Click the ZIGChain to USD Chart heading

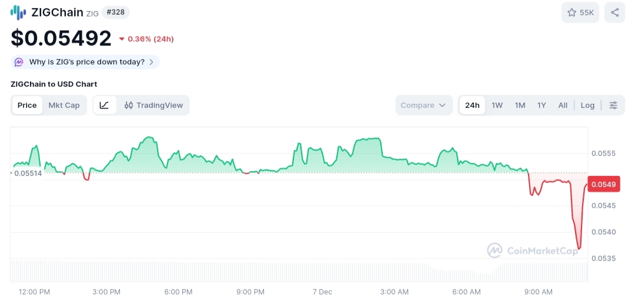pyautogui.click(x=54, y=84)
